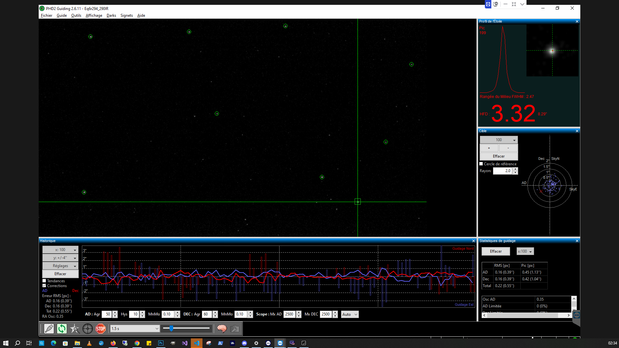Screen dimensions: 619x348
Task: Click Effacer in Statistiques de guidage
Action: (496, 251)
